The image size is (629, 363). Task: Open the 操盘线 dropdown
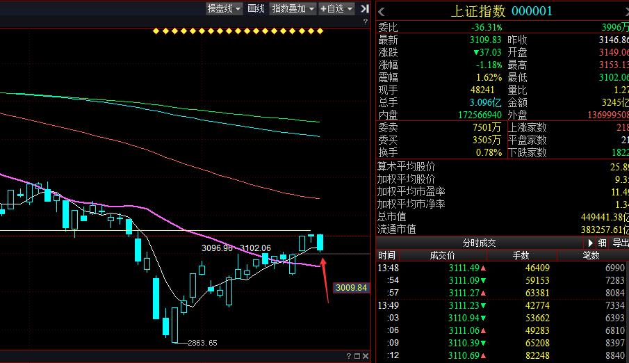click(224, 8)
